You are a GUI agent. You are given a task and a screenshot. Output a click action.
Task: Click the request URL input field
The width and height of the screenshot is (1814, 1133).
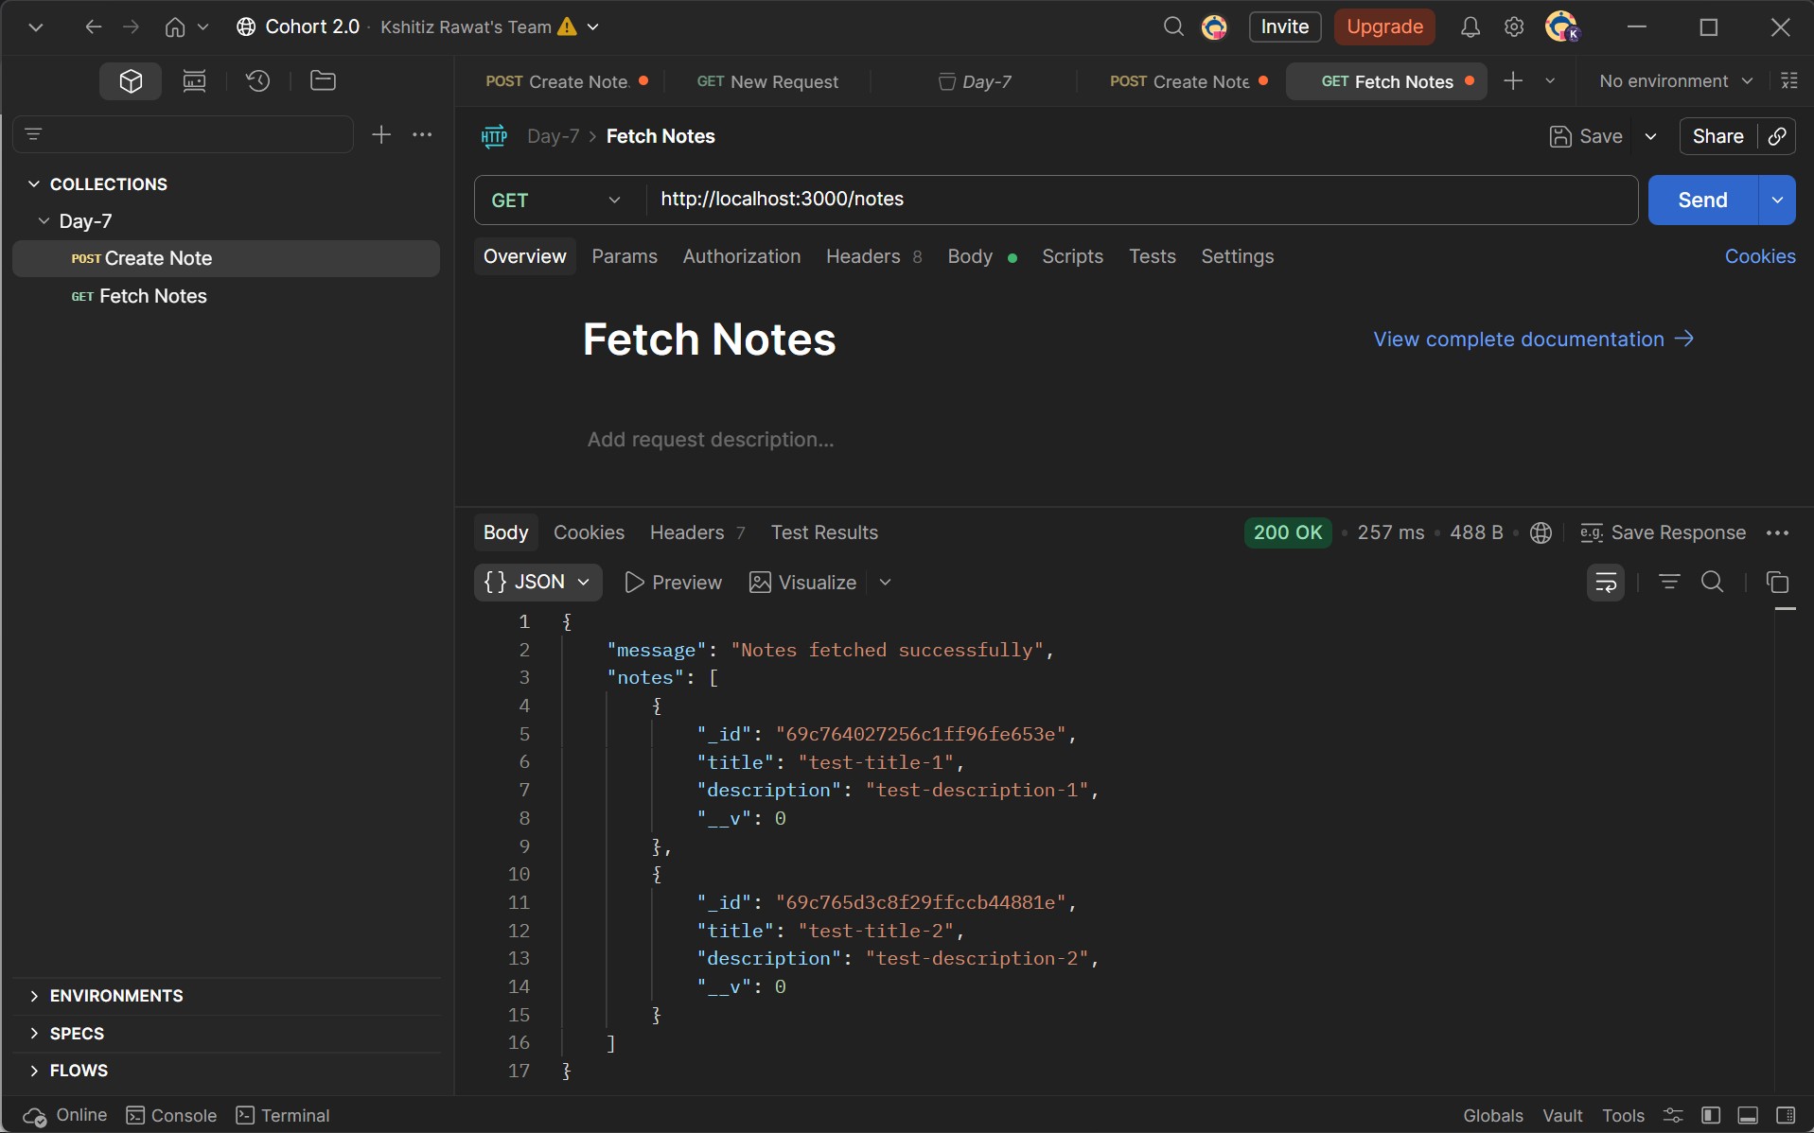[x=1136, y=200]
